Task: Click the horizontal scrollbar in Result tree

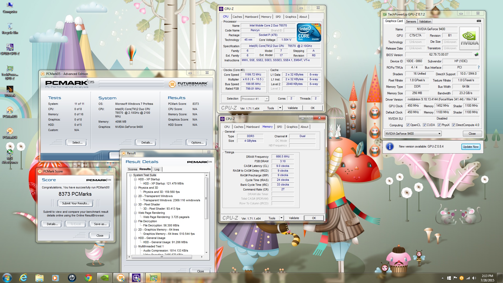Action: tap(162, 257)
